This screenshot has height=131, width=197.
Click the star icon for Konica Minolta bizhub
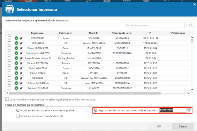tap(21, 58)
